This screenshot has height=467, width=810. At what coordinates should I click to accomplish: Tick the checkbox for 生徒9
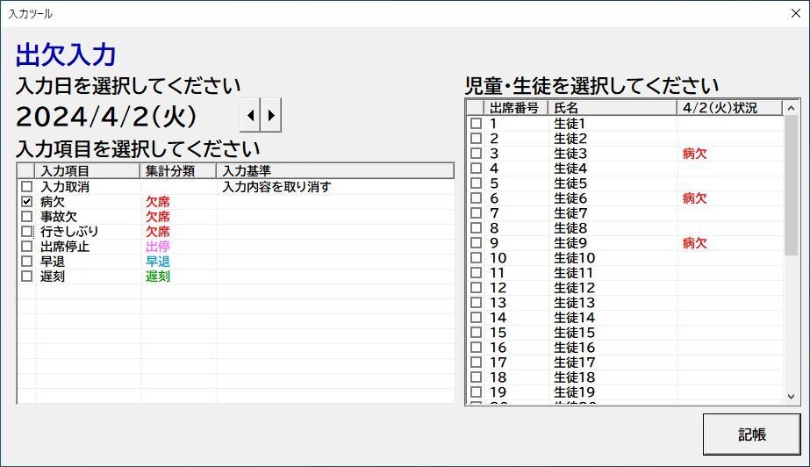click(477, 243)
